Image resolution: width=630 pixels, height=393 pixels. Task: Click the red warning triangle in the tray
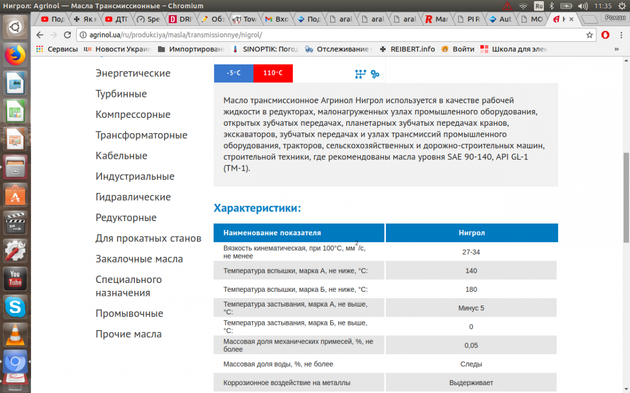click(507, 6)
